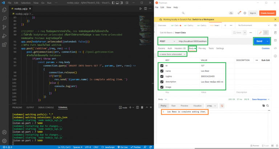Image resolution: width=279 pixels, height=149 pixels.
Task: Switch to the Headers tab in request
Action: [x=180, y=48]
